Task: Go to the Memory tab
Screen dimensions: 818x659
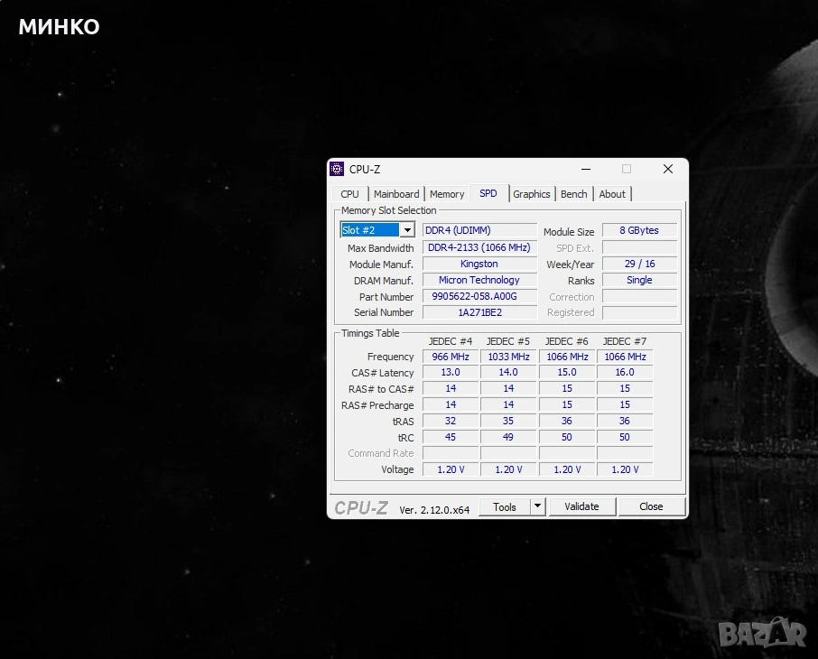Action: 447,194
